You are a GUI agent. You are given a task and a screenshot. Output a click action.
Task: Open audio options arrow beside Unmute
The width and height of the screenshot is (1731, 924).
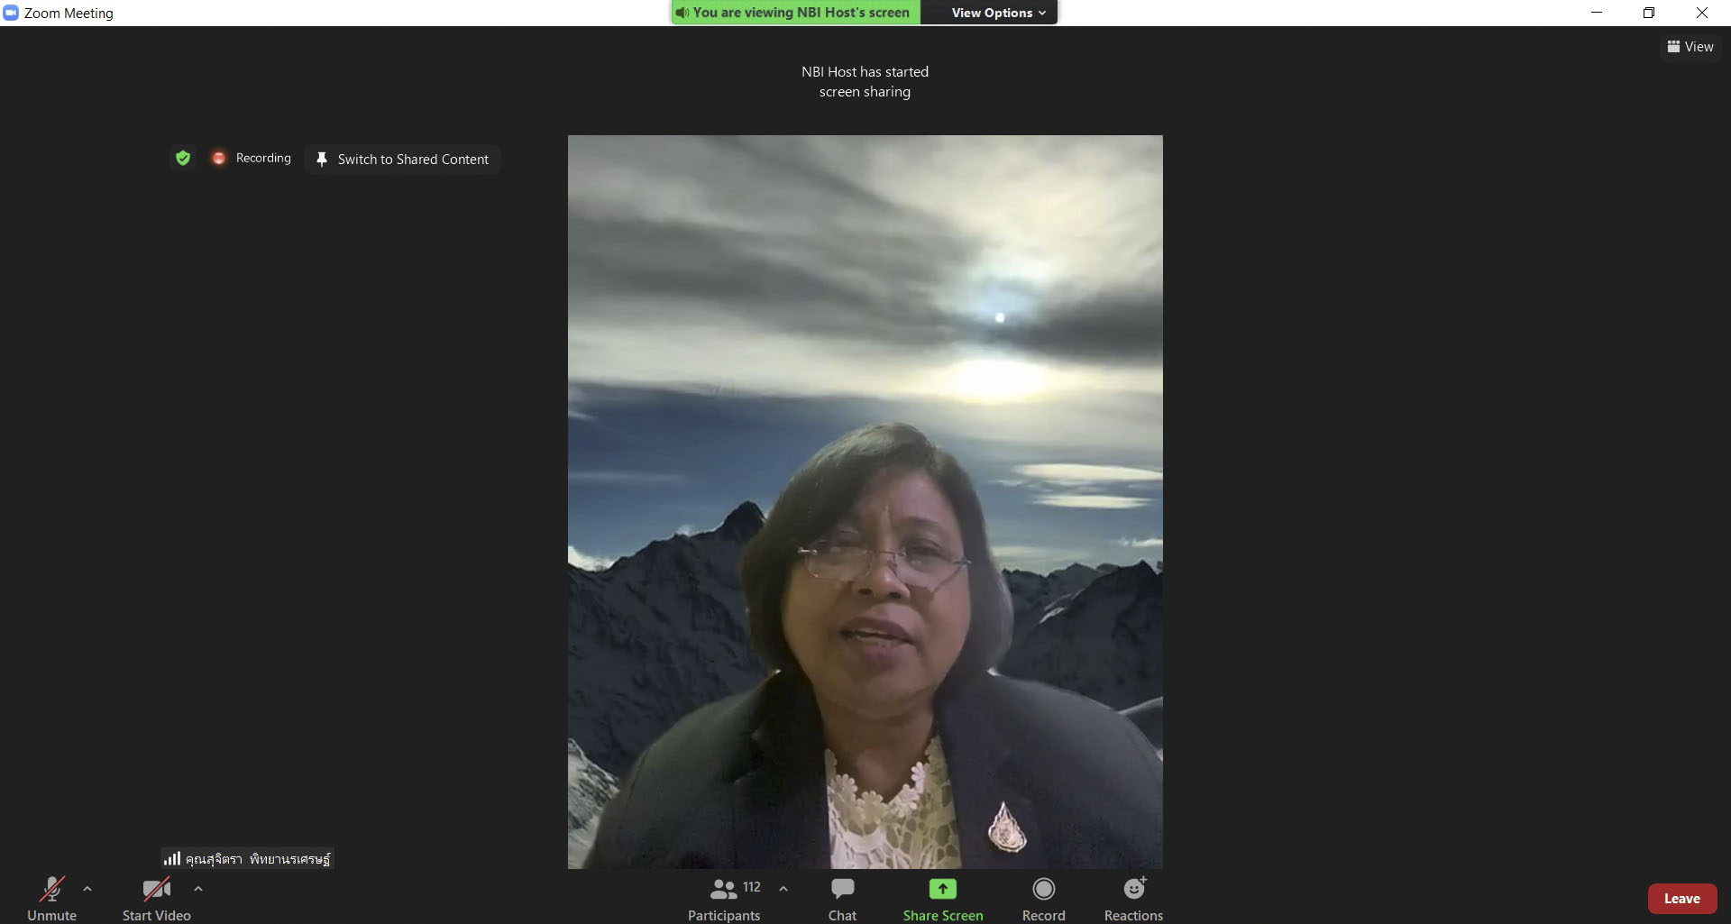click(x=87, y=889)
